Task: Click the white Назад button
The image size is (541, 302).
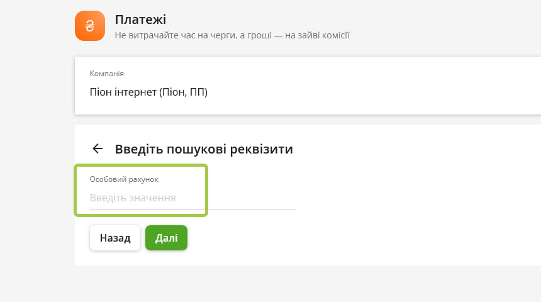Action: tap(115, 238)
